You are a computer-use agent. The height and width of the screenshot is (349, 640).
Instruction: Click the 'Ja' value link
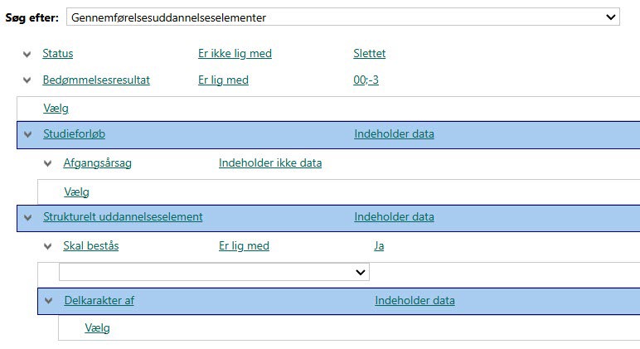coord(379,246)
